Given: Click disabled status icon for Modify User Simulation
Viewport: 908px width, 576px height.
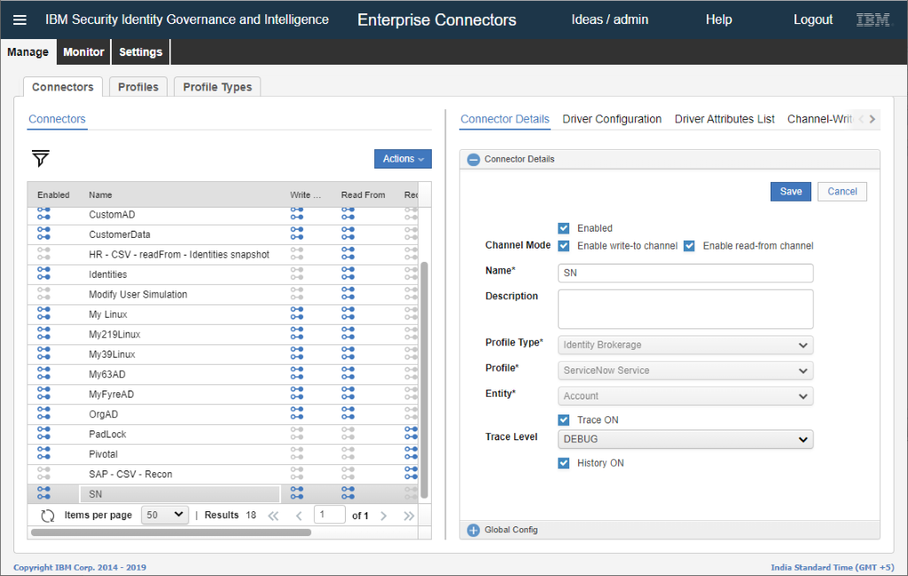Looking at the screenshot, I should pos(44,294).
